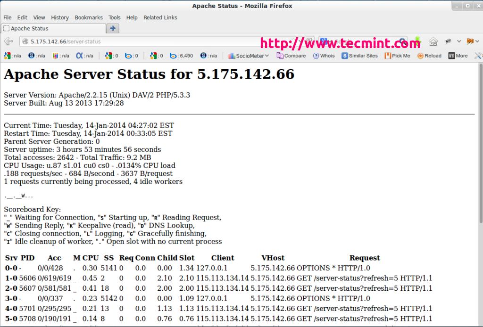
Task: Click the Compare toolbar icon
Action: [x=291, y=56]
